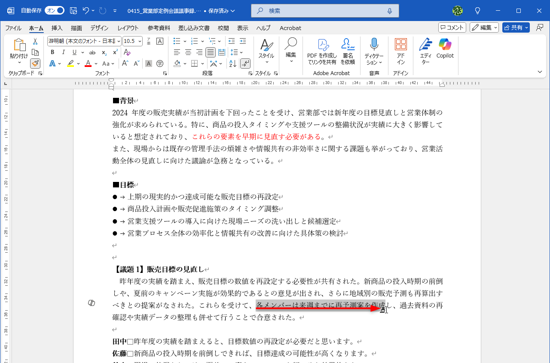Switch to the 校閲 ribbon tab
The width and height of the screenshot is (550, 363).
click(x=223, y=28)
